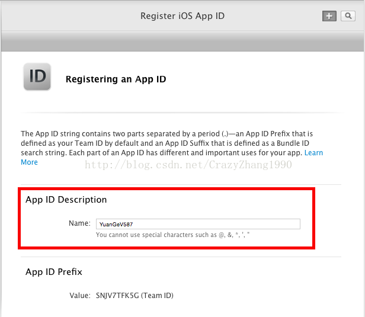Click the App ID string description paragraph
Screen dimensions: 365x317
[166, 143]
